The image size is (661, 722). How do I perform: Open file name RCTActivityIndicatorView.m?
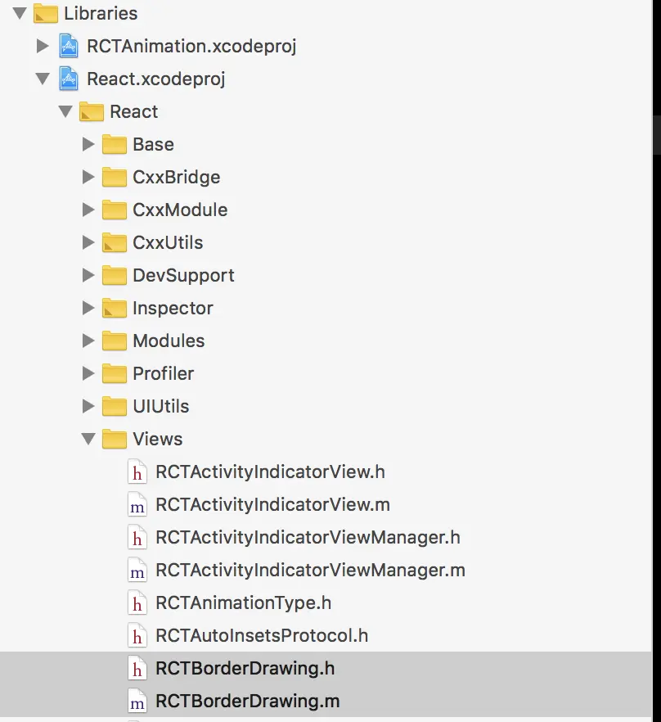pyautogui.click(x=272, y=504)
